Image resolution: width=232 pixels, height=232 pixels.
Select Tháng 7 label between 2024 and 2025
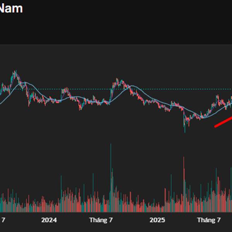[x=101, y=220]
